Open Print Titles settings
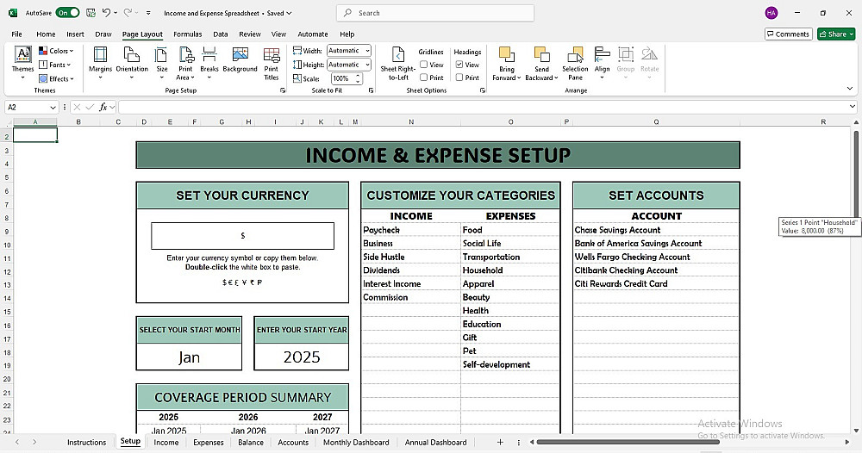Viewport: 862px width, 453px height. [x=271, y=63]
